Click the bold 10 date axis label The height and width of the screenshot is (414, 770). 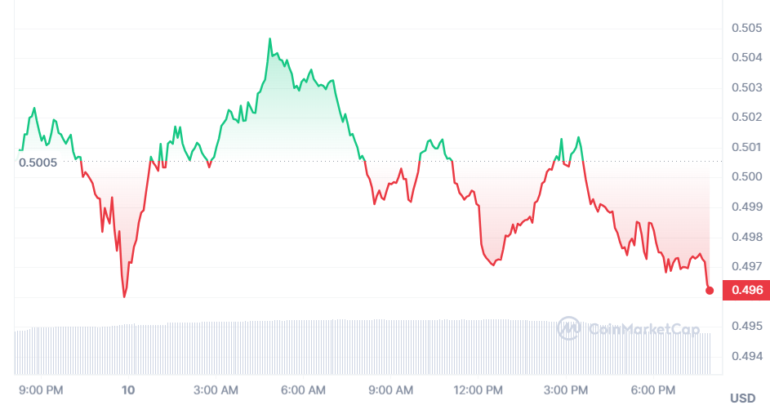128,390
